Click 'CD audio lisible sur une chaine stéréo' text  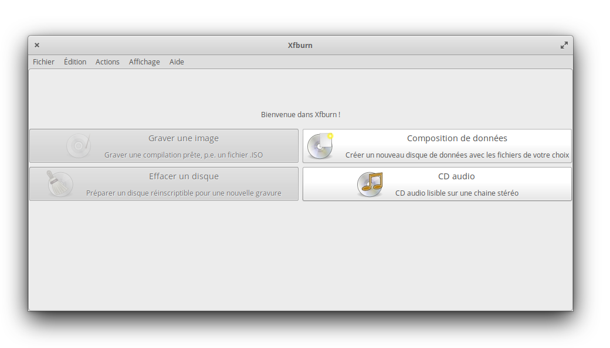(x=457, y=193)
